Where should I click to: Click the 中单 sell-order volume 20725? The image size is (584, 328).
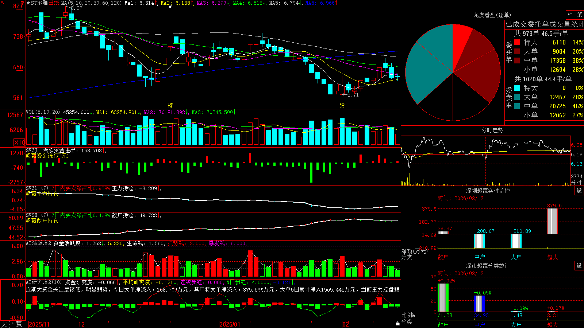[x=557, y=106]
